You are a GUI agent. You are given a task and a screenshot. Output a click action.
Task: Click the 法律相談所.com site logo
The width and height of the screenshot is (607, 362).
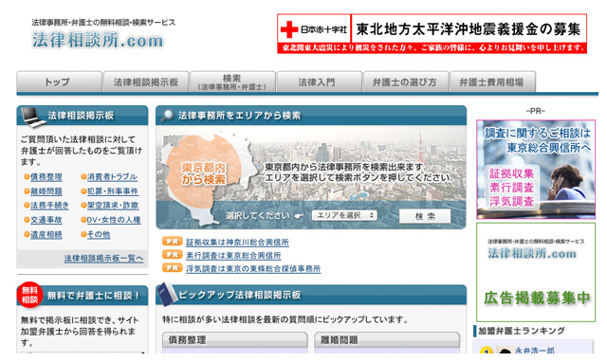click(98, 40)
